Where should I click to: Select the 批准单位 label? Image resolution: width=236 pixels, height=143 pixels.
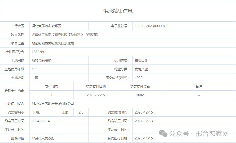18,138
